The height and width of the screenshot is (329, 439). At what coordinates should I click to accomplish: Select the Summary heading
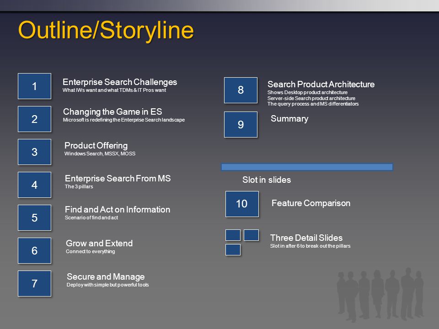[x=289, y=119]
